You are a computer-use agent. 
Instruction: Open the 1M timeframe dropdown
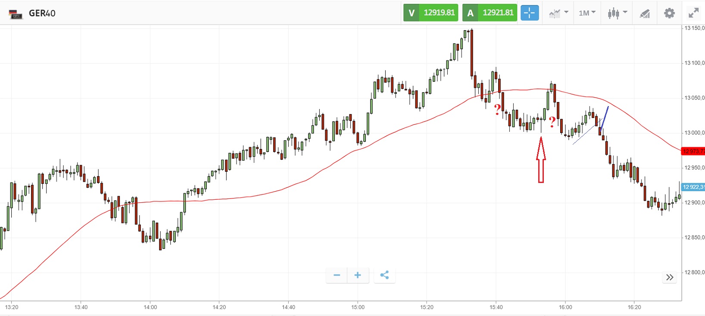(587, 13)
